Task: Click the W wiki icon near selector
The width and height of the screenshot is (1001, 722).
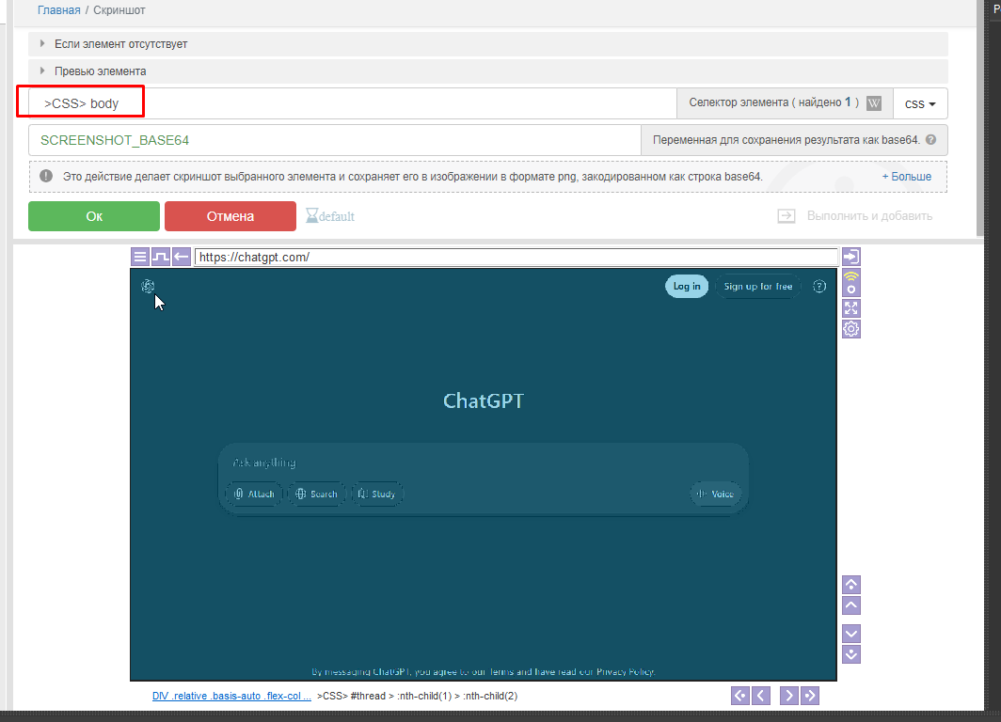Action: (874, 103)
